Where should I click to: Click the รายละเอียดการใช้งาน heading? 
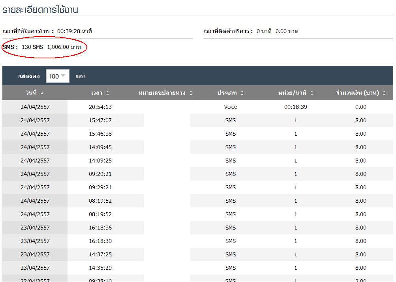coord(40,9)
